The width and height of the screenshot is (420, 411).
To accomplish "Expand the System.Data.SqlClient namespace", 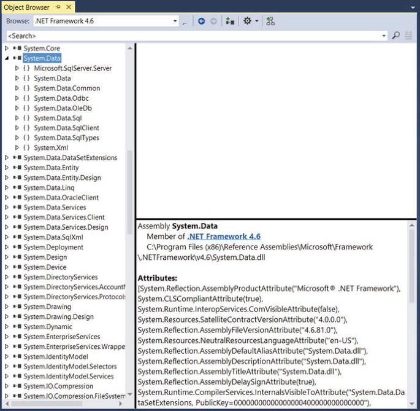I will point(17,128).
